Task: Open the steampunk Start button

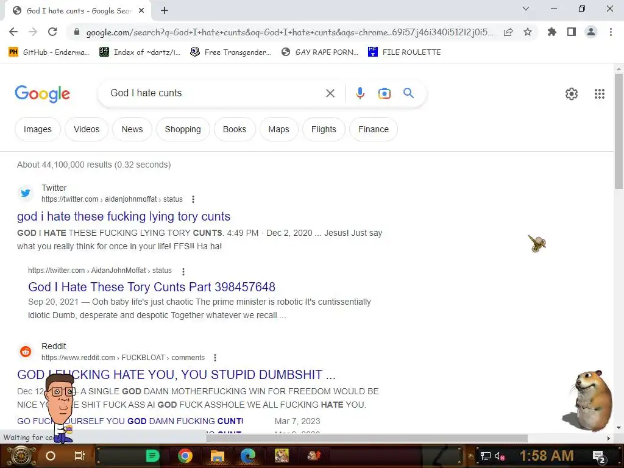Action: click(x=21, y=456)
